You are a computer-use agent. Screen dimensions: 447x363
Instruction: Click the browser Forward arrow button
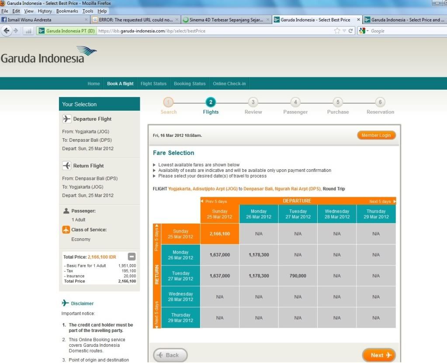click(x=16, y=31)
